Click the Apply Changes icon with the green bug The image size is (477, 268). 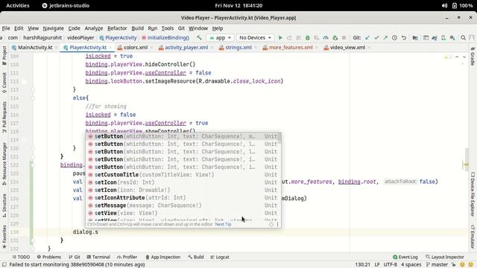(x=335, y=38)
